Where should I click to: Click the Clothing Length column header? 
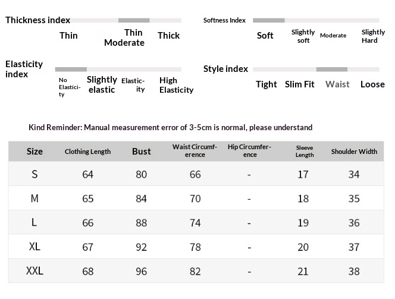pyautogui.click(x=87, y=152)
